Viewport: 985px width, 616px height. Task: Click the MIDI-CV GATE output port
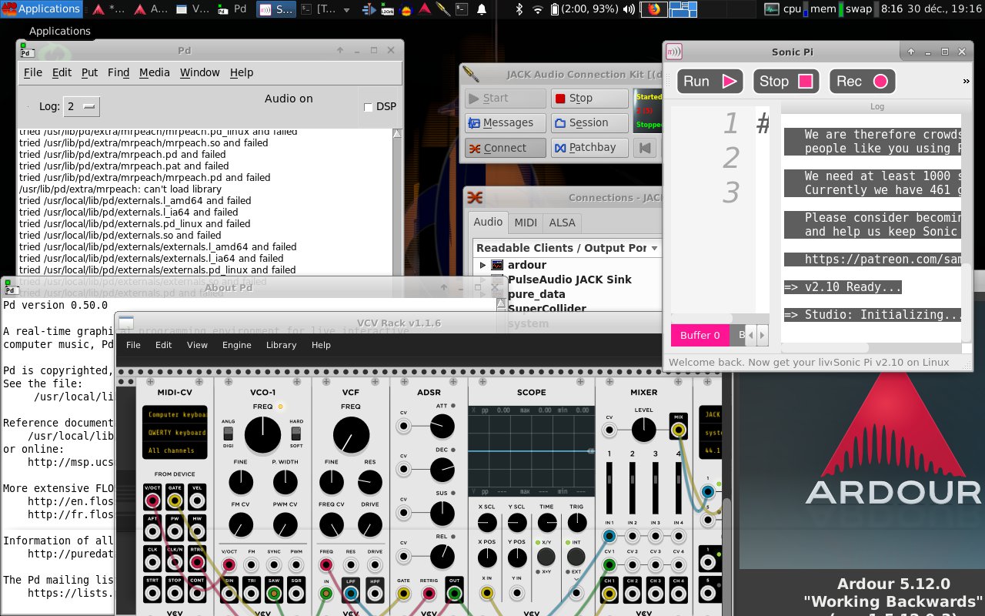[x=175, y=501]
